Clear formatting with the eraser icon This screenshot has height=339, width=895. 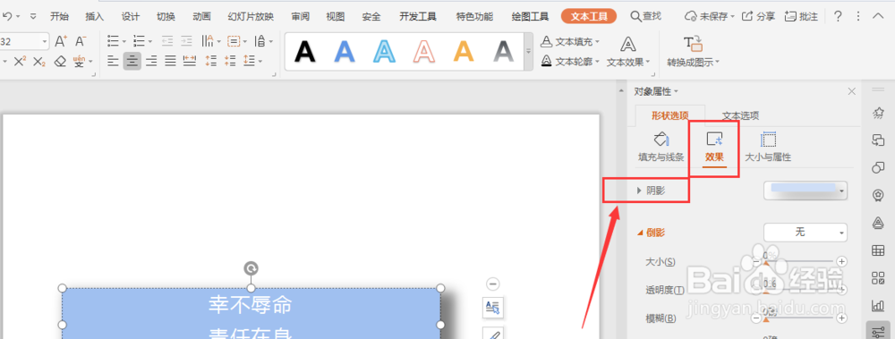(x=60, y=61)
